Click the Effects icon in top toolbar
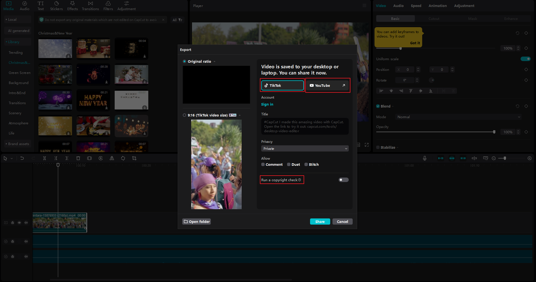This screenshot has height=282, width=536. (72, 6)
